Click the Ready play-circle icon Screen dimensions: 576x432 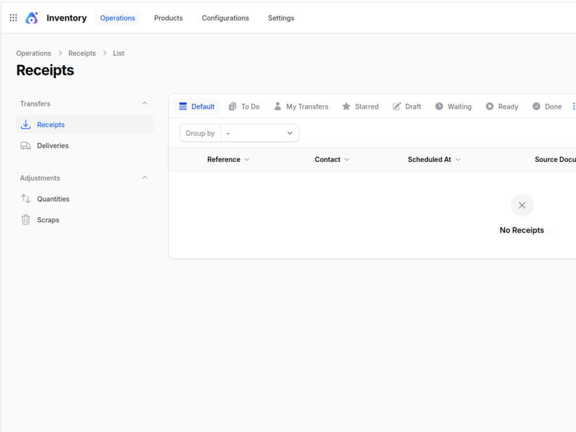pyautogui.click(x=489, y=107)
